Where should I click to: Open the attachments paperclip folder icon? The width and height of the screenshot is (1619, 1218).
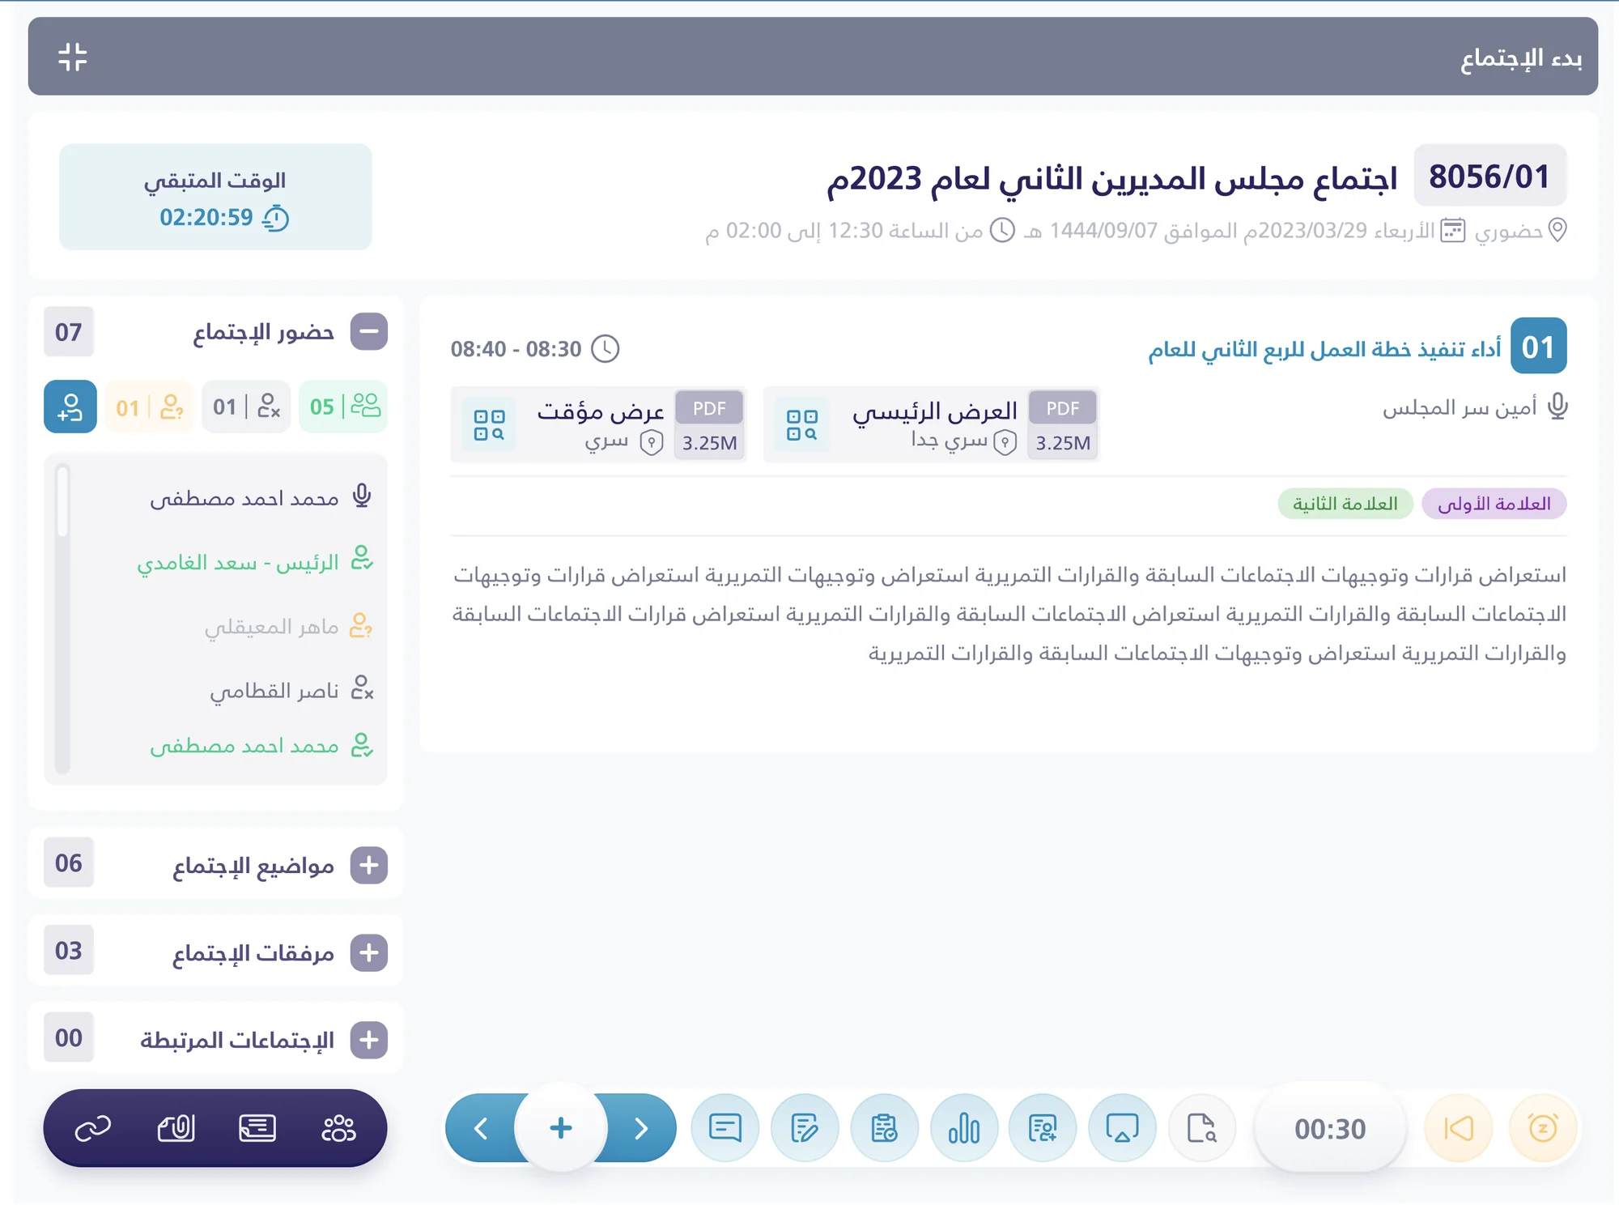(176, 1128)
